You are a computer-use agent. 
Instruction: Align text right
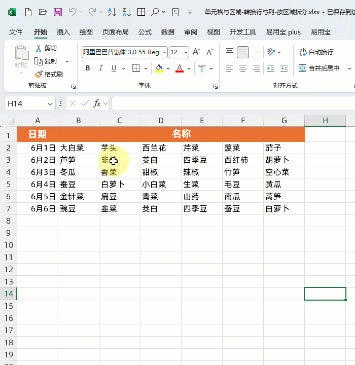[256, 68]
